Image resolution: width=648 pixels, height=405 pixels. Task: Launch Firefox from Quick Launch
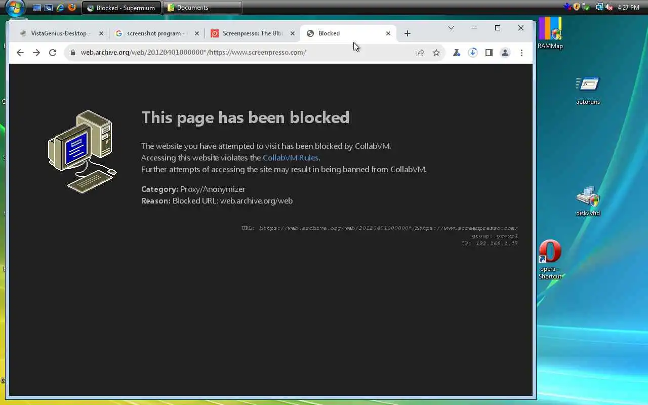[x=72, y=8]
